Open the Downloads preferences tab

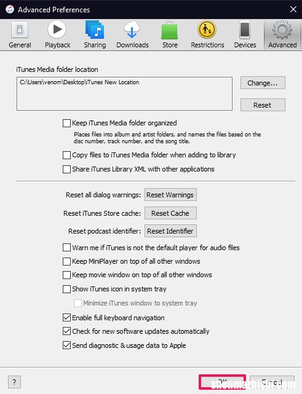(132, 34)
